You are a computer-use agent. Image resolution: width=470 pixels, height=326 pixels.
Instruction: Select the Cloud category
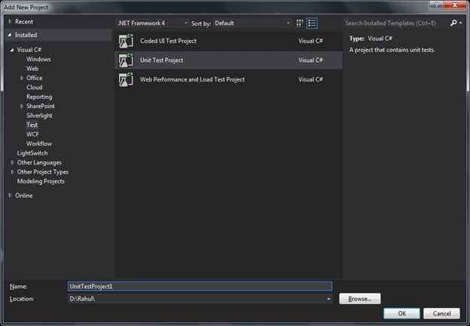click(x=34, y=88)
